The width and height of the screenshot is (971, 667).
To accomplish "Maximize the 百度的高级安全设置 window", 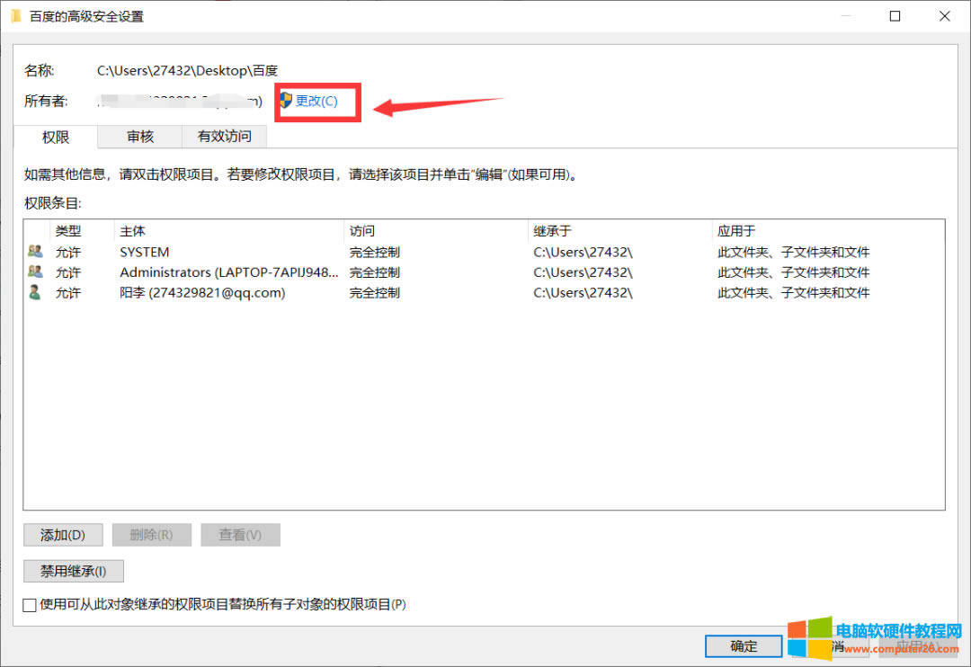I will click(895, 16).
